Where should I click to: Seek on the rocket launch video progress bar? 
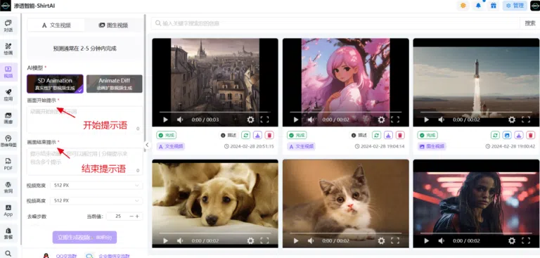pyautogui.click(x=476, y=112)
